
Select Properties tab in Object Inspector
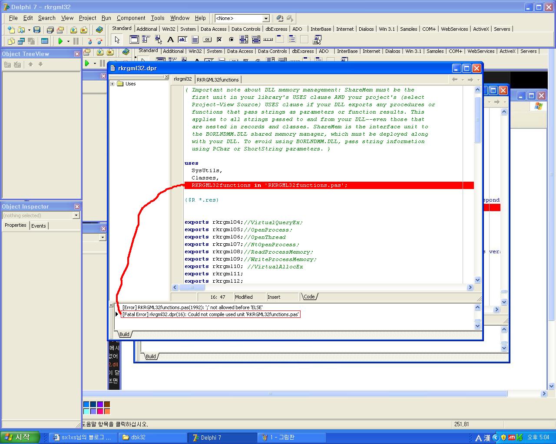tap(16, 225)
